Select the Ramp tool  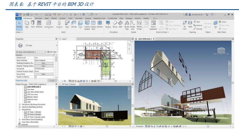(x=115, y=25)
